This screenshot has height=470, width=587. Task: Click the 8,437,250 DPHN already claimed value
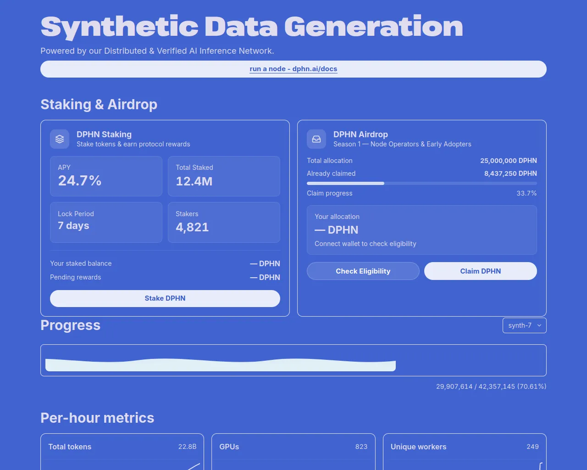point(510,173)
